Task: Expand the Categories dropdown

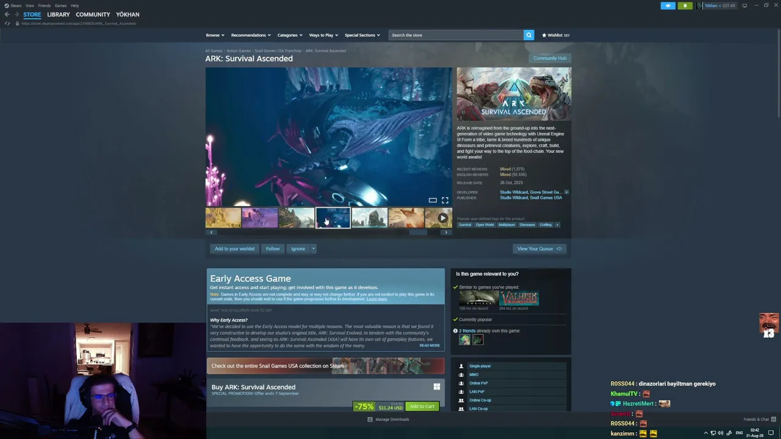Action: click(290, 35)
